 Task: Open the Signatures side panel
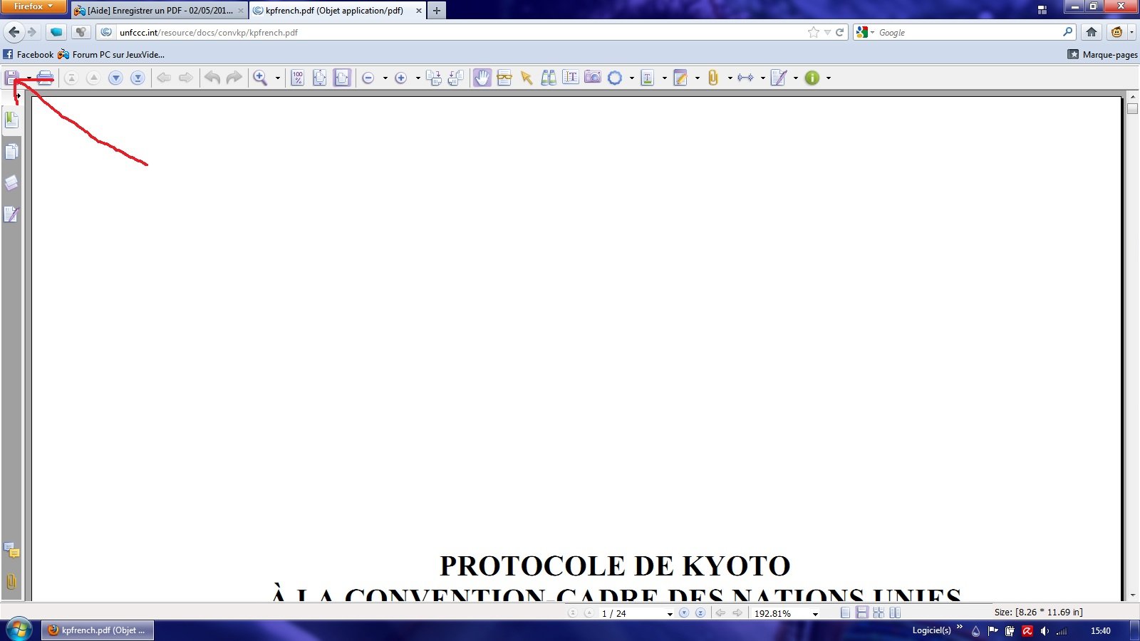(11, 214)
